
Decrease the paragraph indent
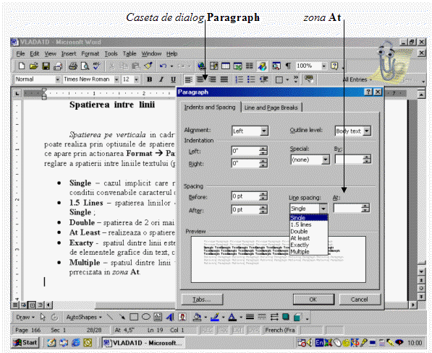[x=263, y=79]
